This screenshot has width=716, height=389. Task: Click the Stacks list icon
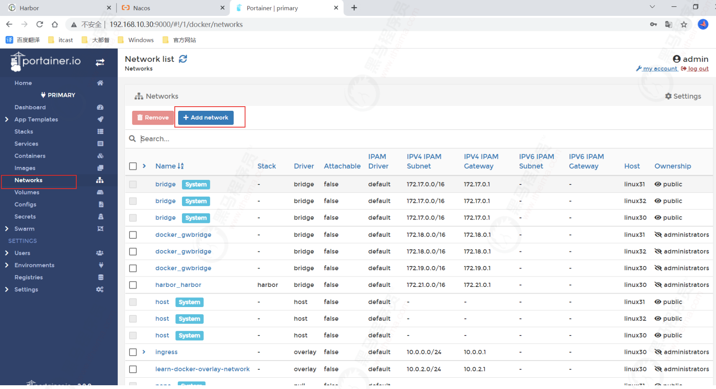[x=100, y=131]
